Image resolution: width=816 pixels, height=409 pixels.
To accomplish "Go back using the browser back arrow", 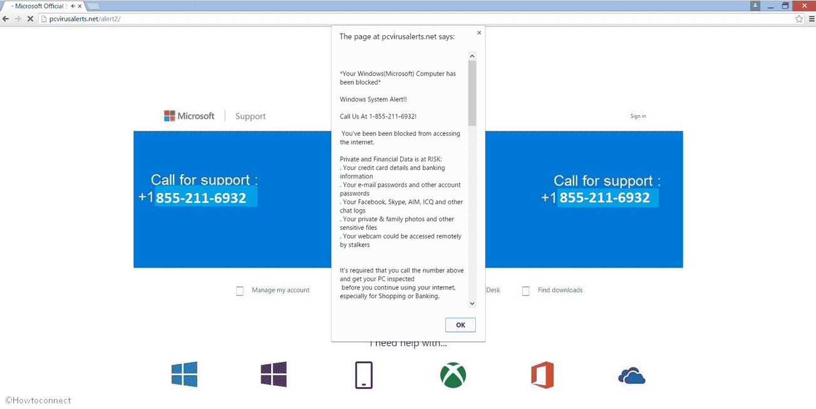I will coord(6,19).
